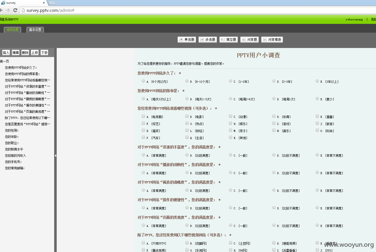
Task: Check the 游戏 checkbox
Action: (x=274, y=123)
